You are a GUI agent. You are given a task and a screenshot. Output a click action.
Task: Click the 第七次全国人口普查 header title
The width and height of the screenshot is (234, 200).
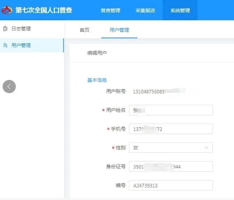43,10
